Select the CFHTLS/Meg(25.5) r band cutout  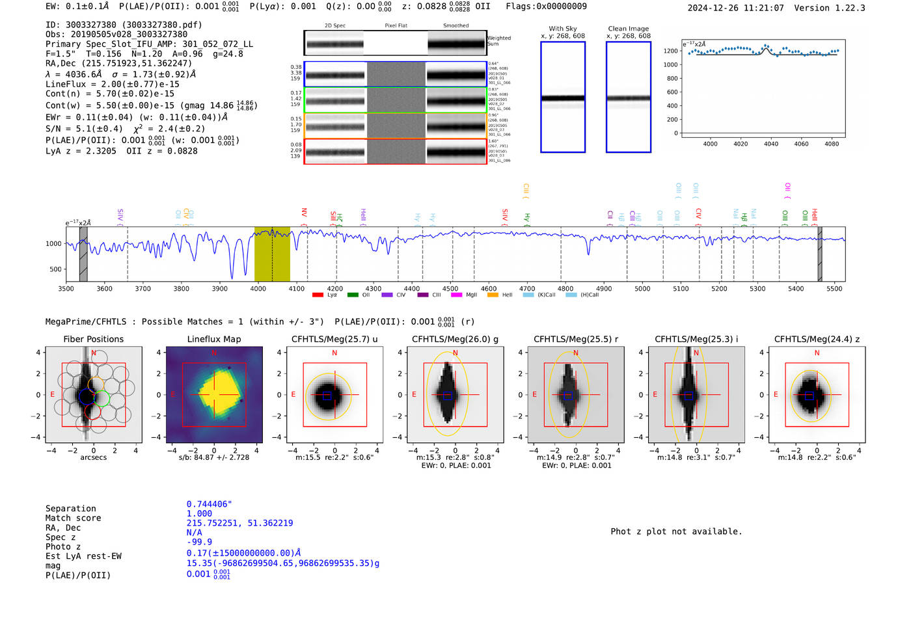tap(576, 395)
